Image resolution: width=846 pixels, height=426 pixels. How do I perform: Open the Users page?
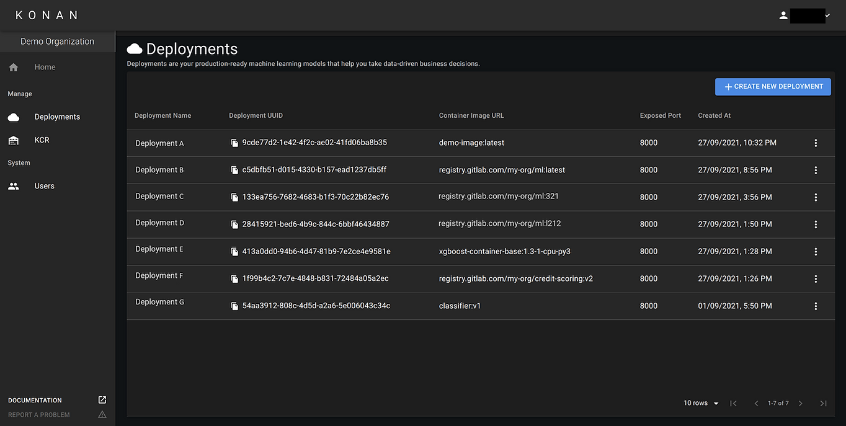click(44, 186)
